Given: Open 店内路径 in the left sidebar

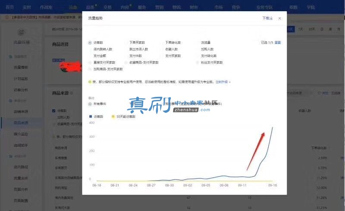Looking at the screenshot, I should pos(21,167).
